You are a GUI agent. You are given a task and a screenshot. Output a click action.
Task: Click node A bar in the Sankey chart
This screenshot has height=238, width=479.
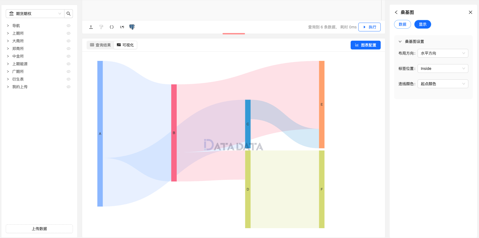pos(100,134)
